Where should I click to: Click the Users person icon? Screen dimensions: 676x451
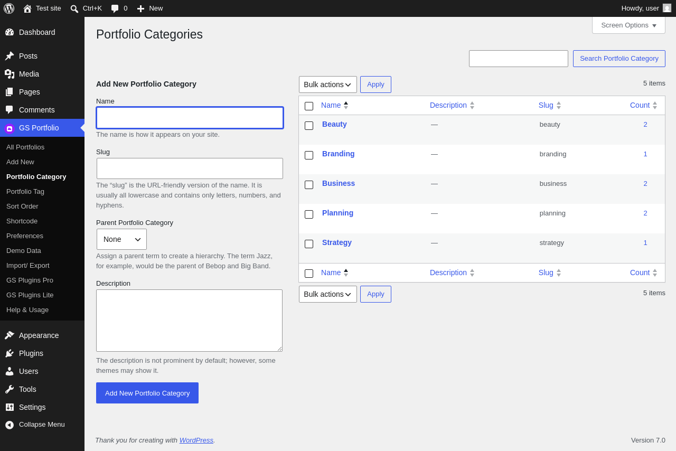tap(10, 371)
